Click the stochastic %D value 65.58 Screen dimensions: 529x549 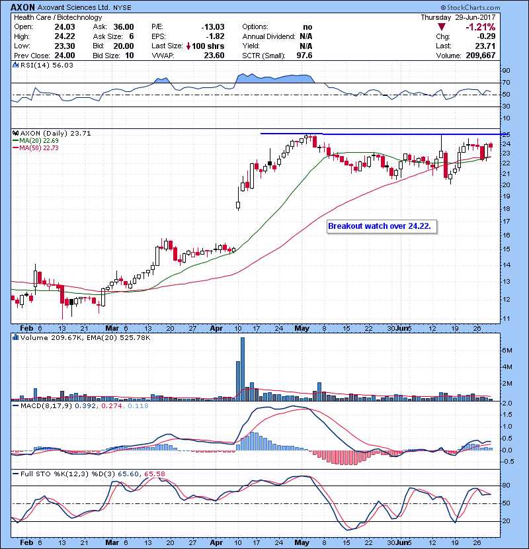pyautogui.click(x=154, y=474)
